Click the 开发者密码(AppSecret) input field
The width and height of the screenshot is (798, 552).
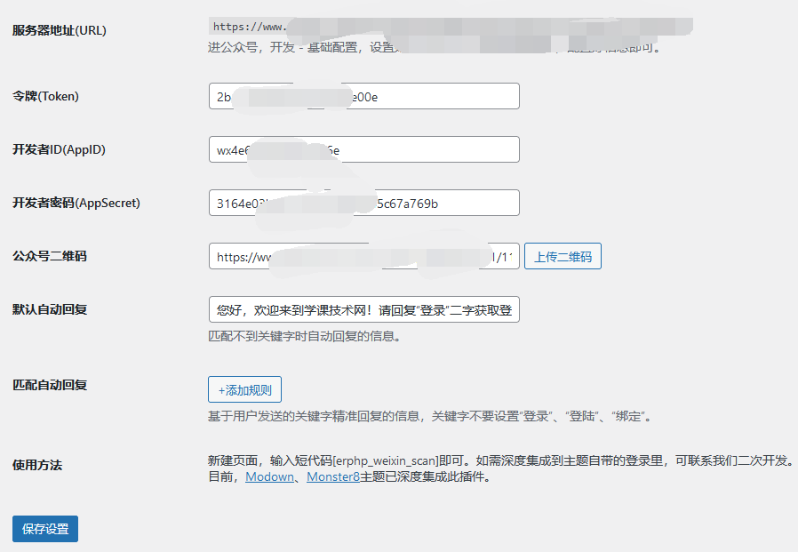(363, 203)
